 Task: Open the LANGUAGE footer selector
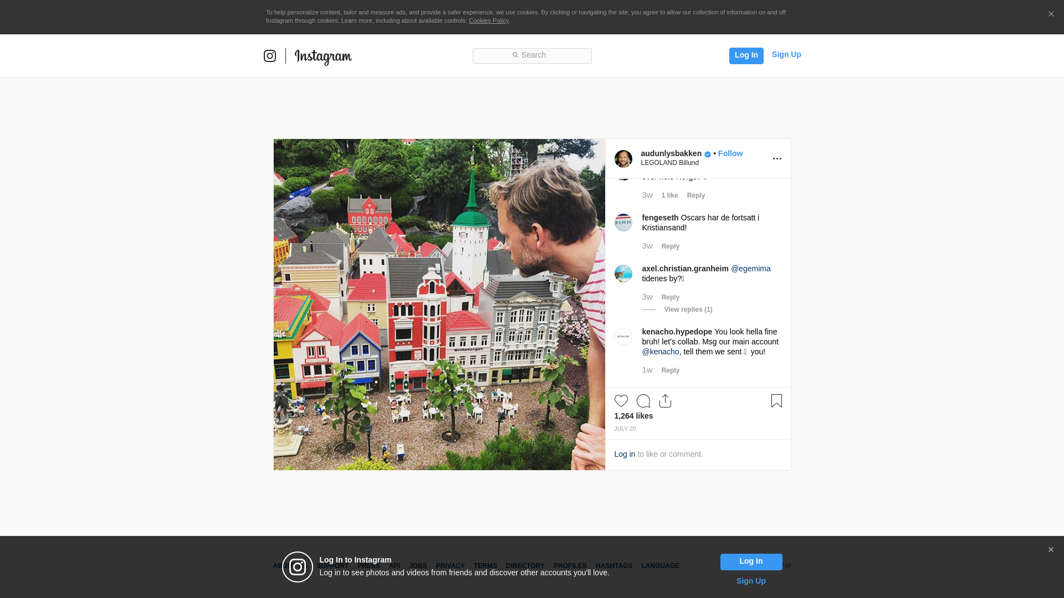point(660,566)
